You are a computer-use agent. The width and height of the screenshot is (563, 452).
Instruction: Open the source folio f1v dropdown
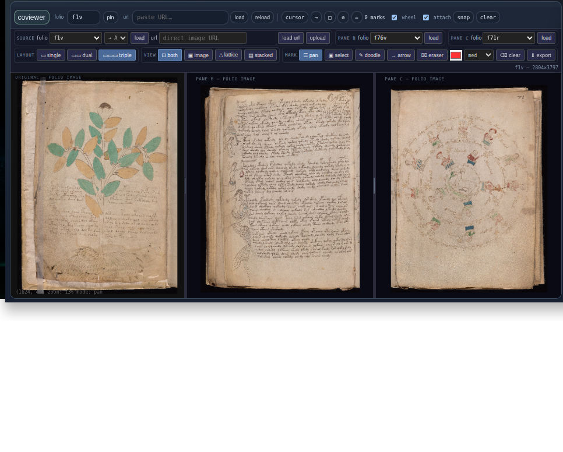(76, 38)
